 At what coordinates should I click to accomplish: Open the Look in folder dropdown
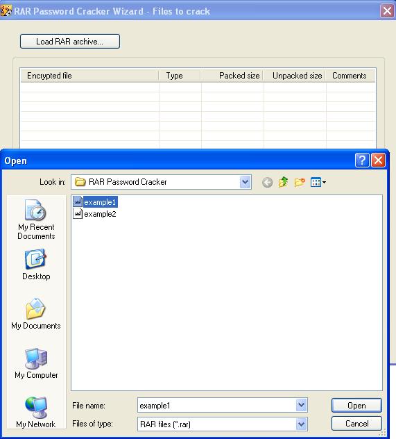[245, 182]
